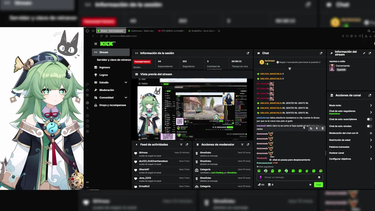375x211 pixels.
Task: Click the undo icon on moniasd's message
Action: click(311, 128)
